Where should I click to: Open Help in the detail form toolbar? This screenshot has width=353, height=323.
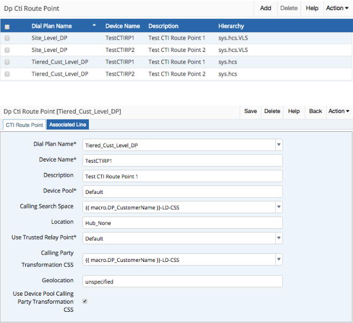point(294,111)
